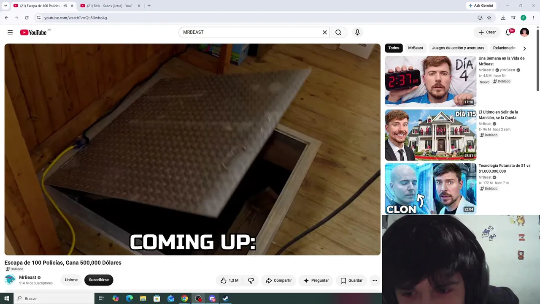This screenshot has height=304, width=540.
Task: Open the Chrome tab search dropdown
Action: click(6, 6)
